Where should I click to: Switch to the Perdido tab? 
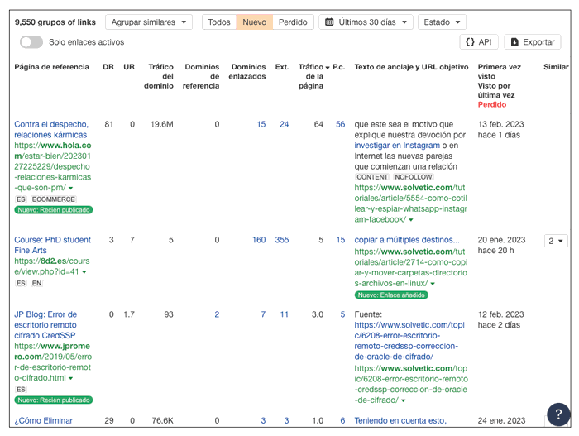293,22
